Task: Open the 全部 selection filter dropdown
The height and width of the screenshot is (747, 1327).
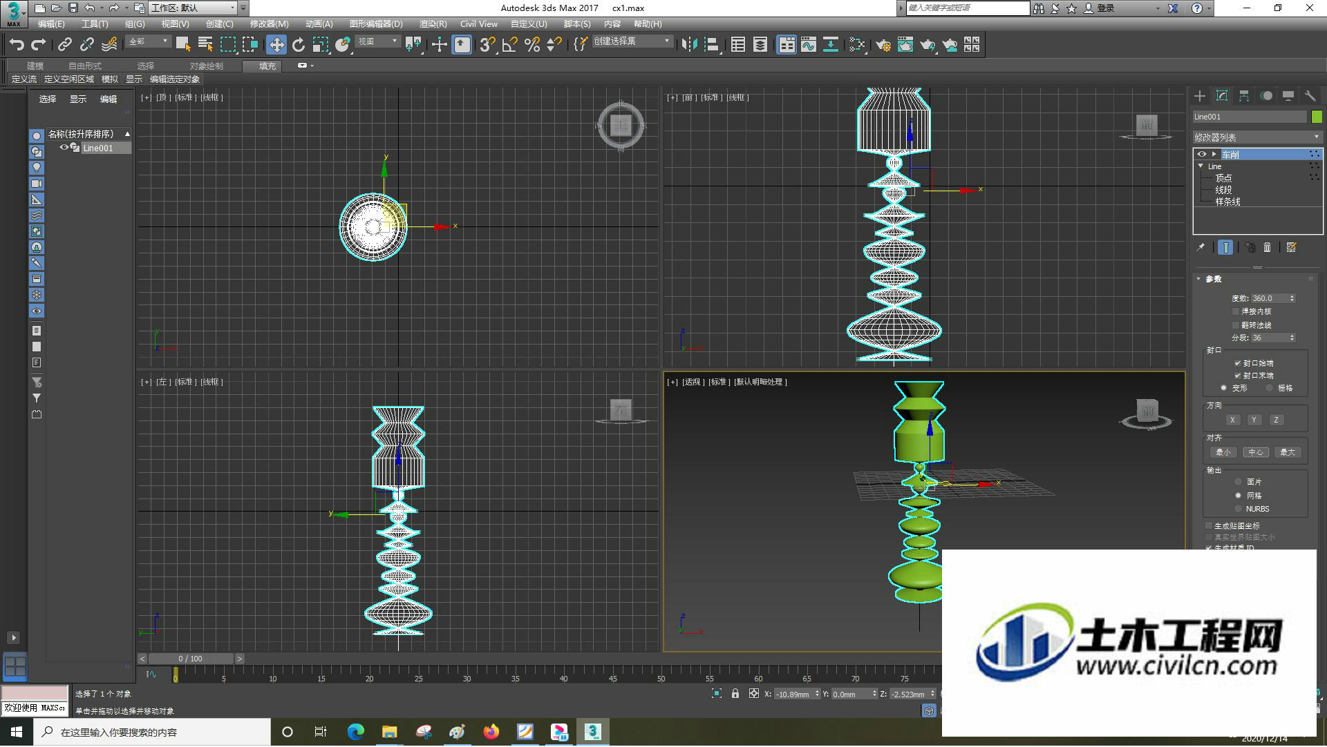Action: point(148,42)
